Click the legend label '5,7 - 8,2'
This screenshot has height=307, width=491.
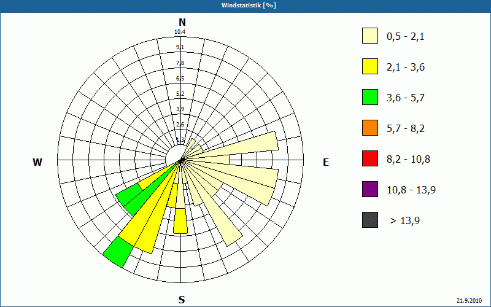coord(406,129)
